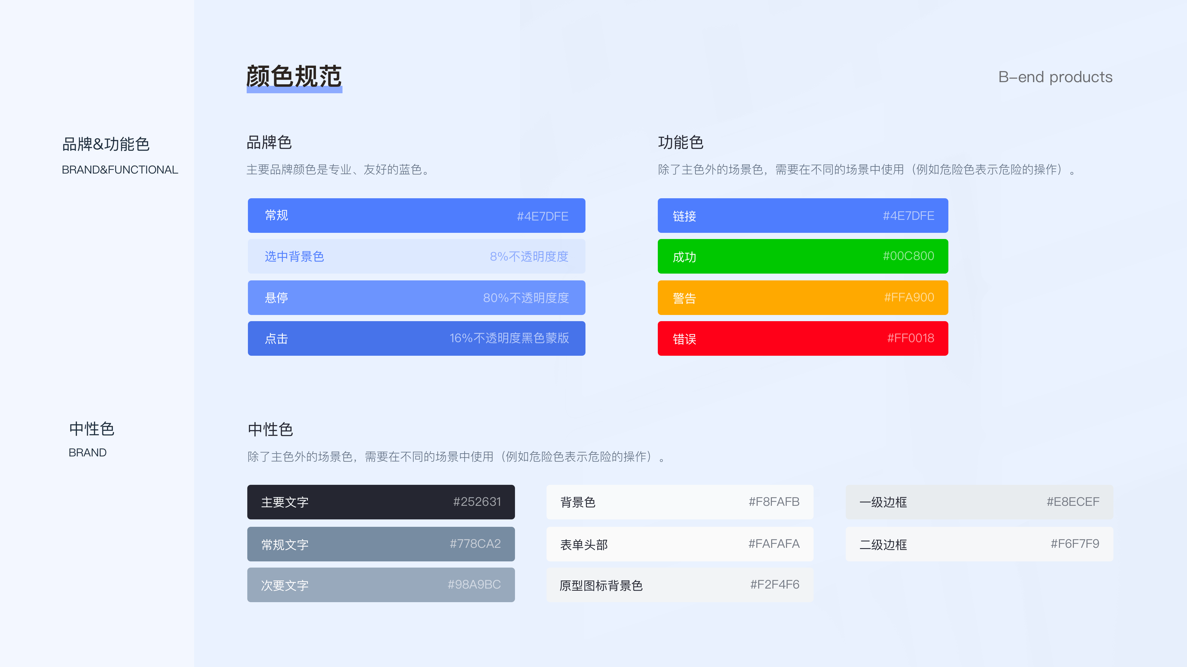Click the 功能色 section heading
1187x667 pixels.
pos(681,142)
